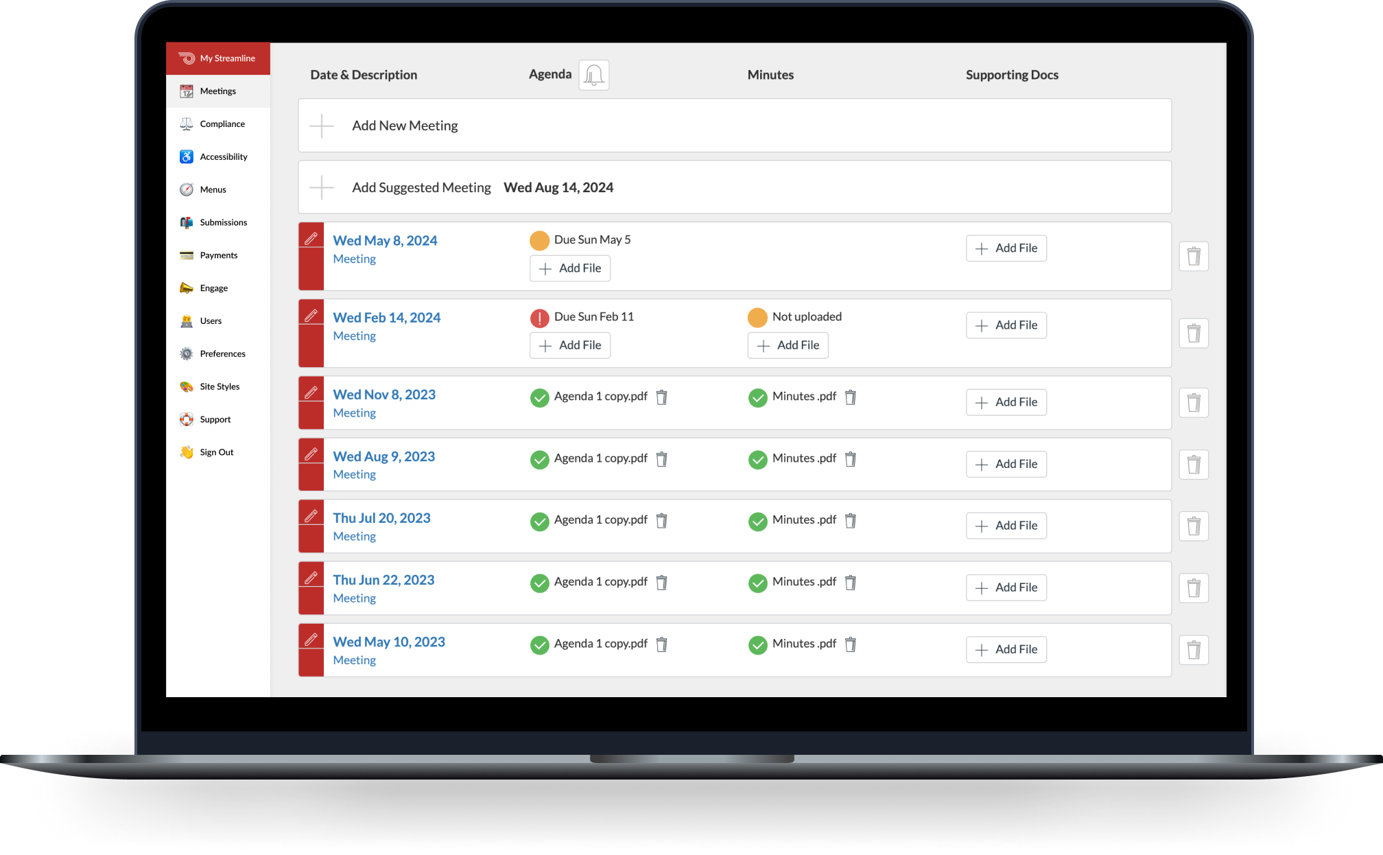Viewport: 1383px width, 855px height.
Task: Edit the Wed Aug 9, 2023 meeting
Action: [311, 454]
